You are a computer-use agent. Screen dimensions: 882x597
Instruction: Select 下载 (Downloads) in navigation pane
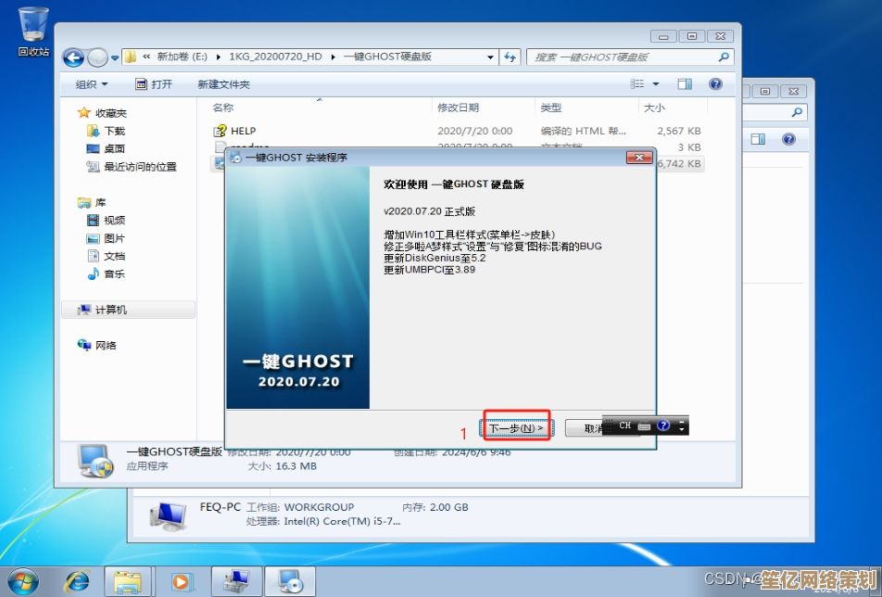coord(107,131)
